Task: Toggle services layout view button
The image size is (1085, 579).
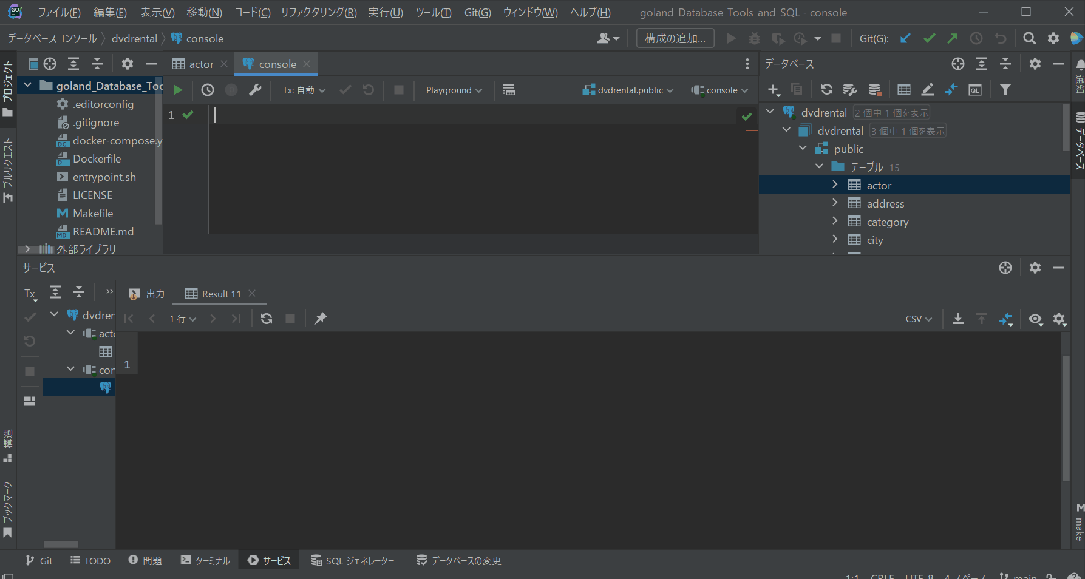Action: coord(30,401)
